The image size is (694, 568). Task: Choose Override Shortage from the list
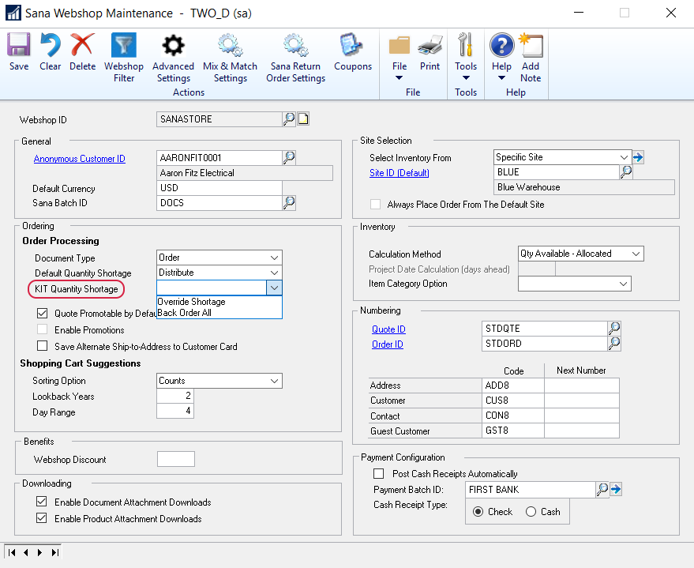click(x=192, y=302)
